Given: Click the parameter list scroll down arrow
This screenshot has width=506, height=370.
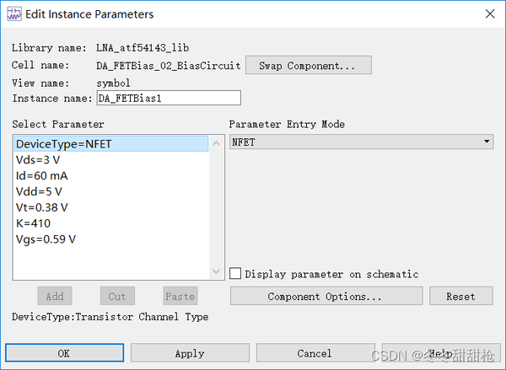Looking at the screenshot, I should 216,271.
